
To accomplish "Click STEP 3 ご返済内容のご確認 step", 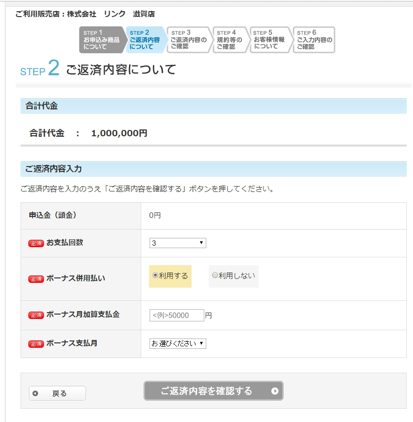I will pyautogui.click(x=188, y=40).
